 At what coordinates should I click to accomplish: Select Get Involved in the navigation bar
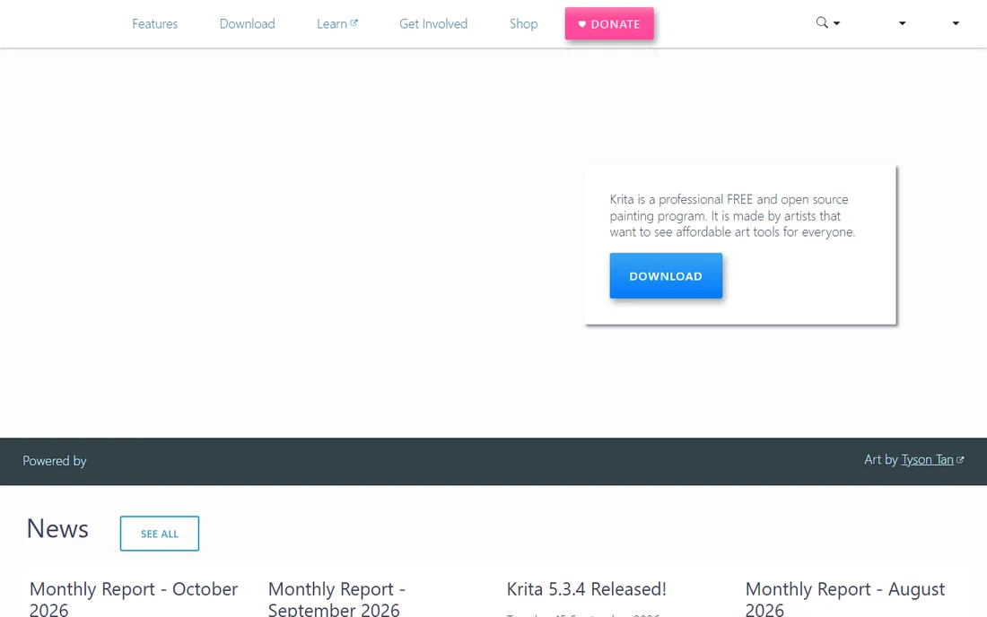tap(433, 24)
